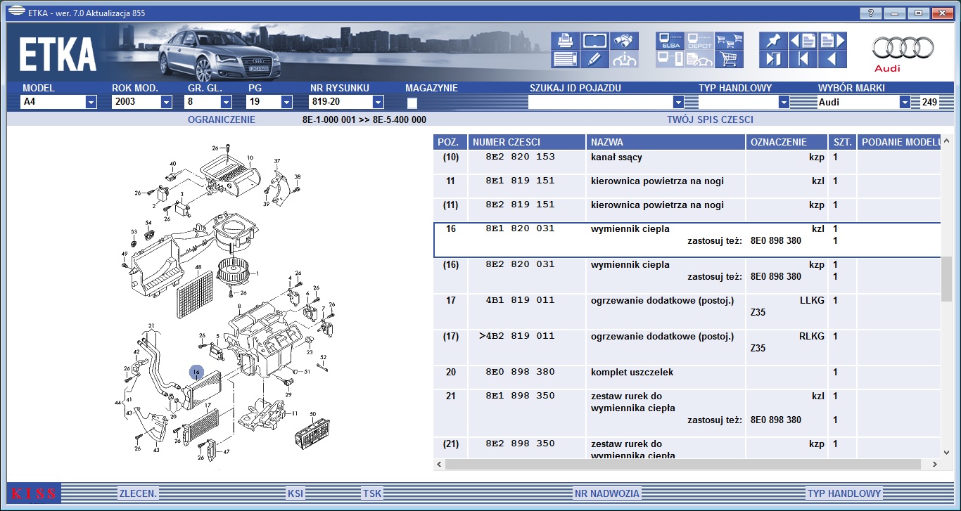Screen dimensions: 961x511
Task: Select part number 8E1 819 151
Action: pos(520,181)
